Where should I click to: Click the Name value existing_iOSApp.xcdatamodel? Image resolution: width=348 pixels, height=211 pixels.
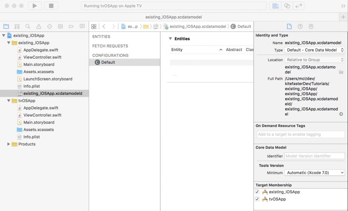click(x=313, y=43)
